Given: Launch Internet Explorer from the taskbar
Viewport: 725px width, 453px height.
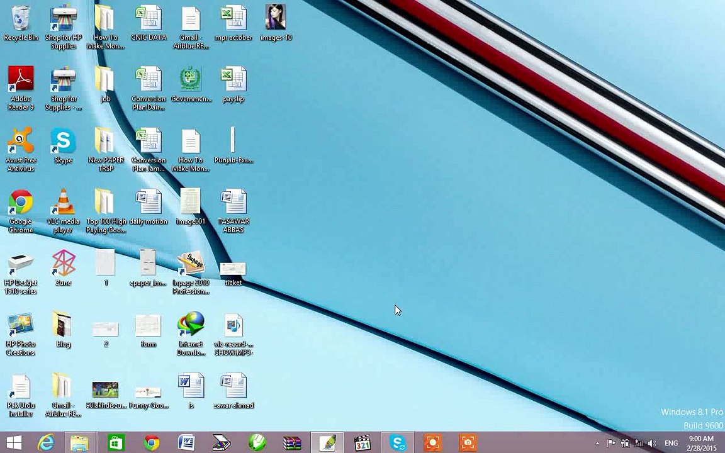Looking at the screenshot, I should click(x=46, y=442).
